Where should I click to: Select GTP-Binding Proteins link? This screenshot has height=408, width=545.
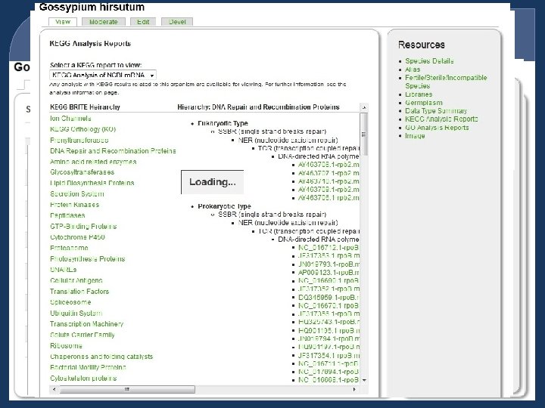point(83,227)
